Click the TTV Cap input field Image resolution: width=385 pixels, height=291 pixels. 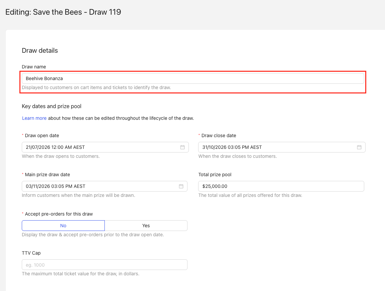pyautogui.click(x=104, y=265)
